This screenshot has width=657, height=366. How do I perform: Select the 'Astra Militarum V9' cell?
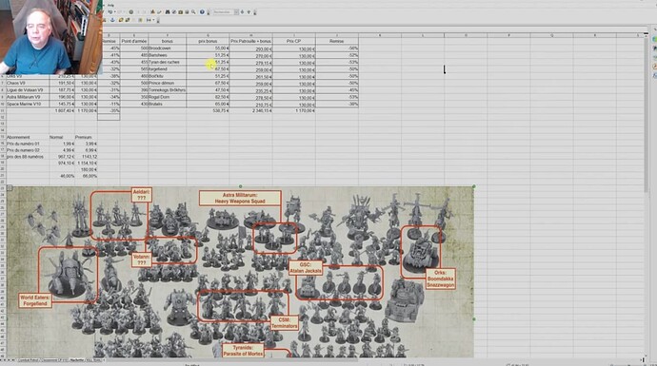(x=28, y=97)
